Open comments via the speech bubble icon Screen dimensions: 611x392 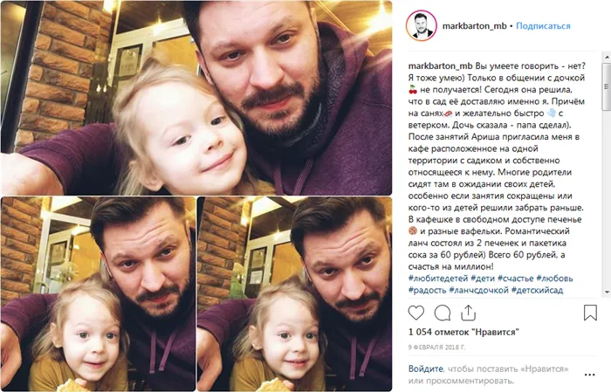(x=443, y=313)
